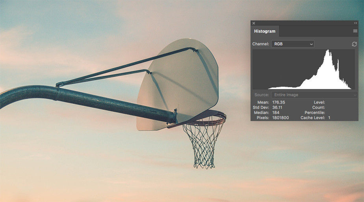Click the Percentile label in statistics
The height and width of the screenshot is (202, 364).
[314, 112]
